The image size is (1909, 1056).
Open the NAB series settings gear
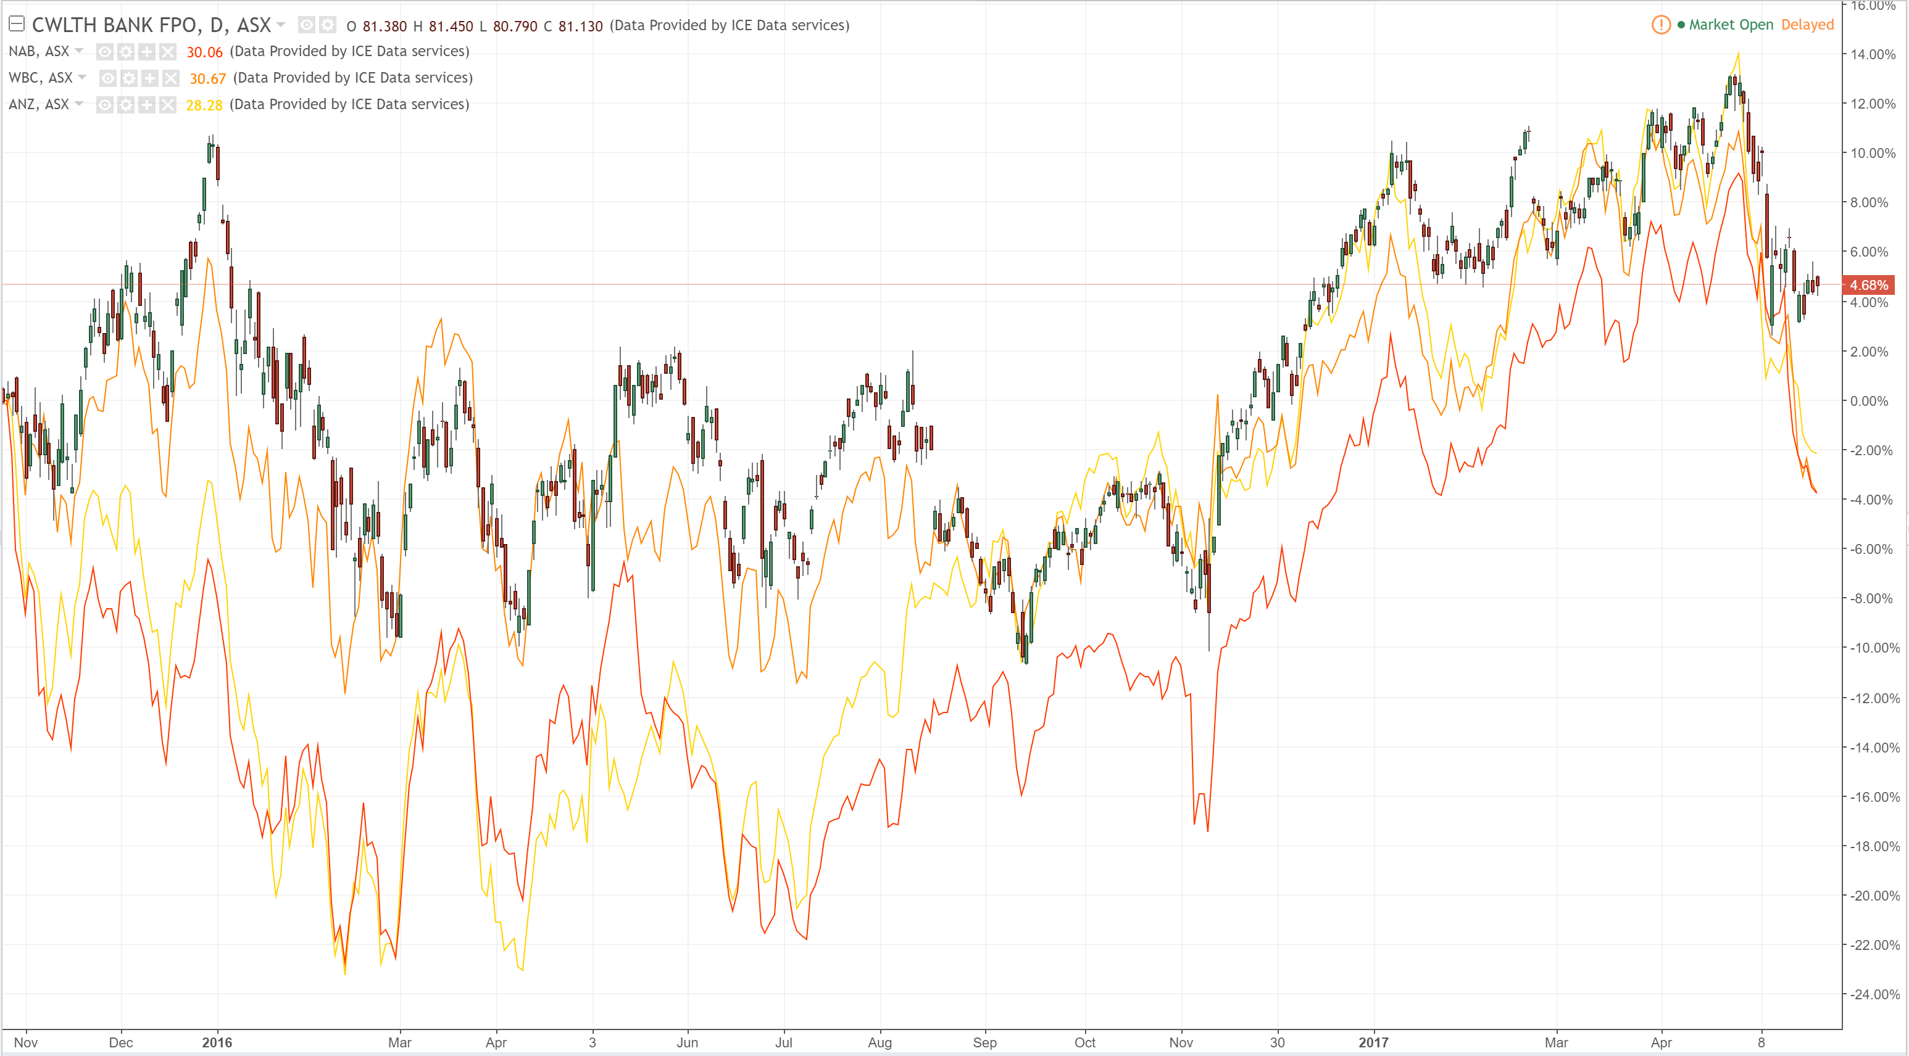click(126, 52)
